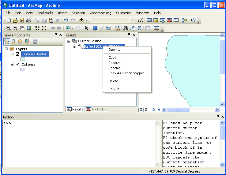Uncheck the California_Buffer3 layer checkbox
Screen dimensions: 226x175
coord(18,54)
